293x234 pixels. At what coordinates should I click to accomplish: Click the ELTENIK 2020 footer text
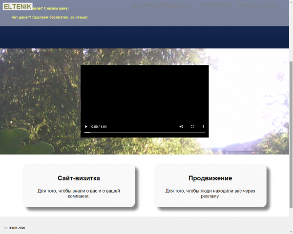coord(15,228)
